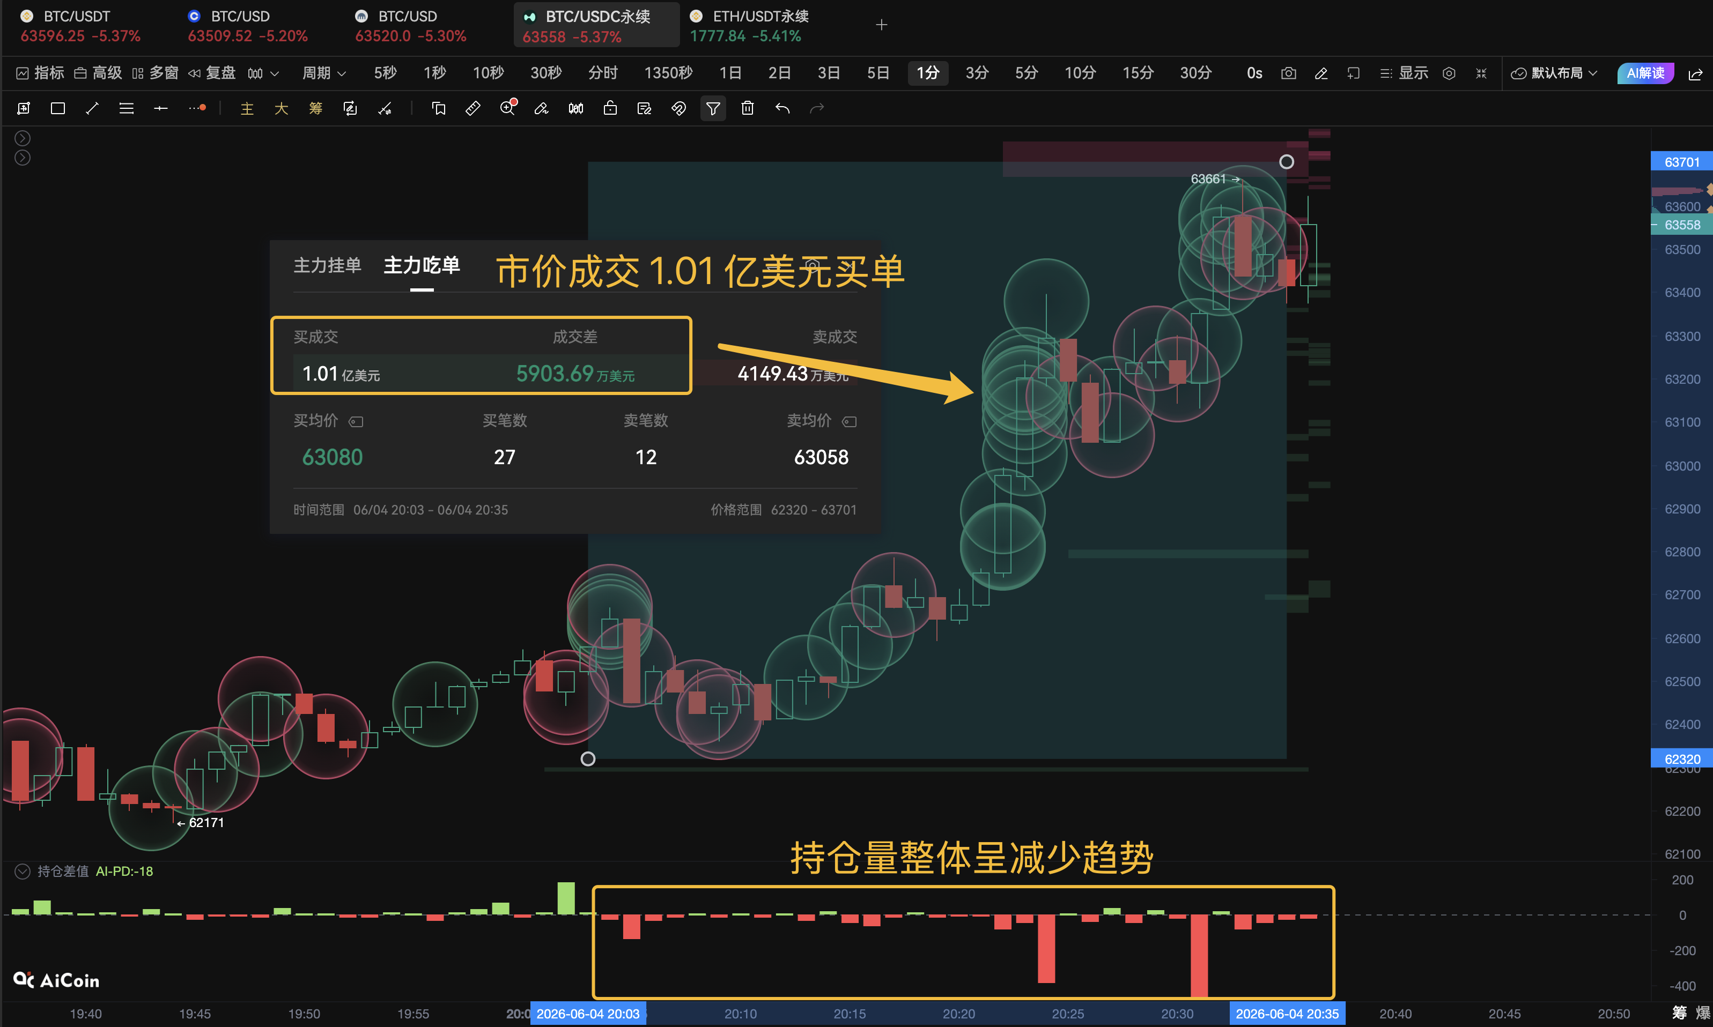1713x1027 pixels.
Task: Click the add-window icon beside pencil
Action: [1354, 73]
